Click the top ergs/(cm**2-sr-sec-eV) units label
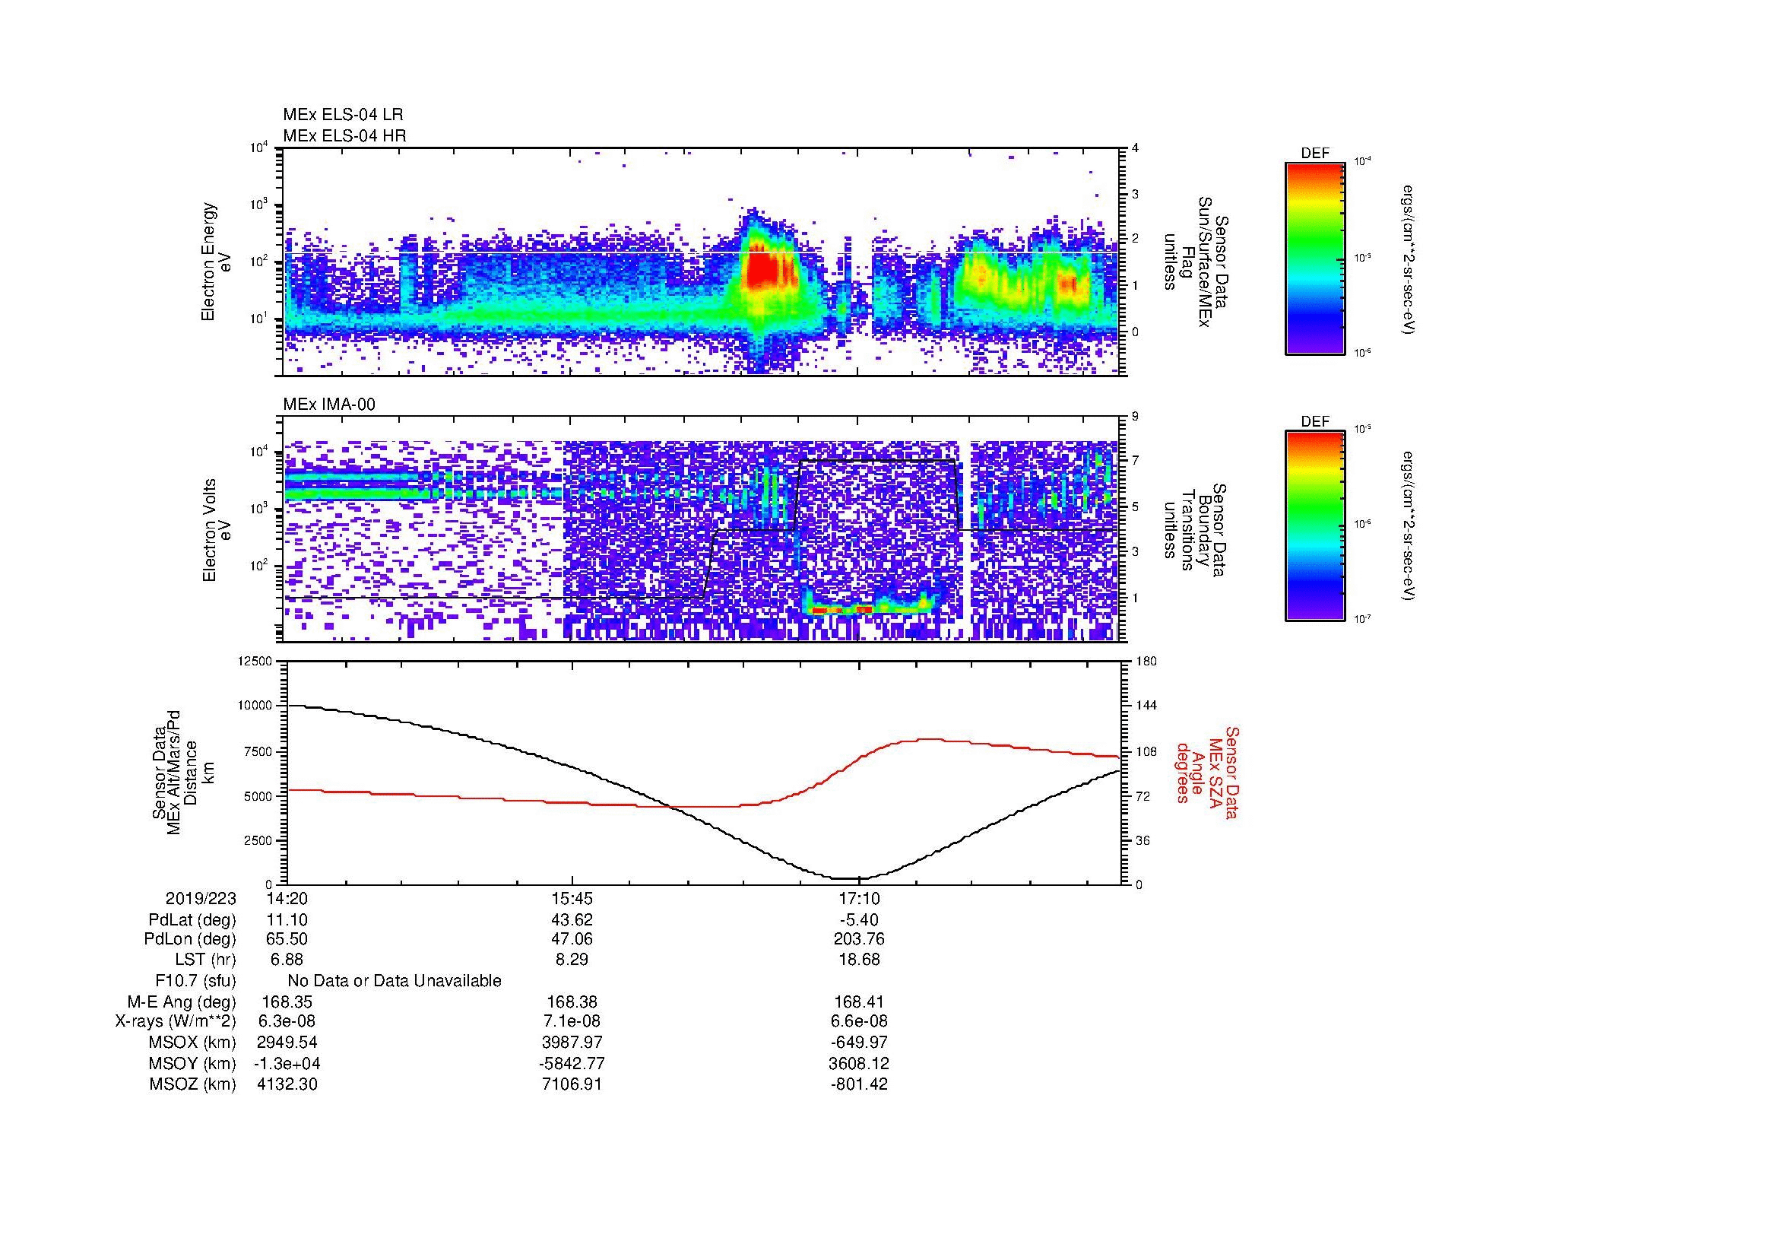Image resolution: width=1778 pixels, height=1257 pixels. pyautogui.click(x=1409, y=259)
